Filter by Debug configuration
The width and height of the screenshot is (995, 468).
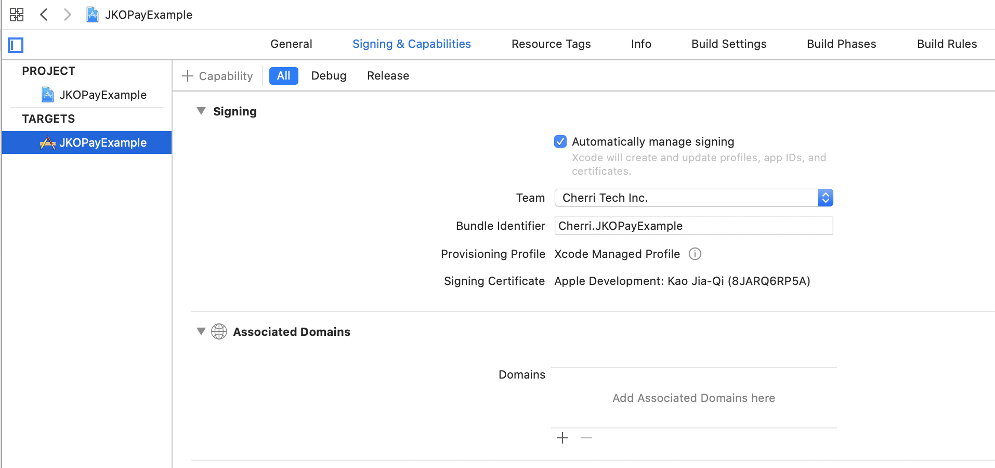(x=329, y=76)
